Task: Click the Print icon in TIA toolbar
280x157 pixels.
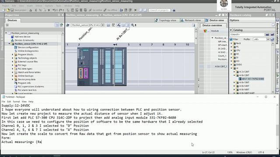Action: tap(31, 10)
